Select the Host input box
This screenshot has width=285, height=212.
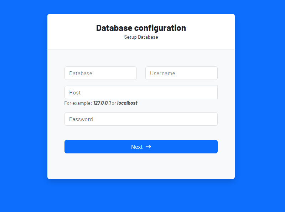click(141, 92)
